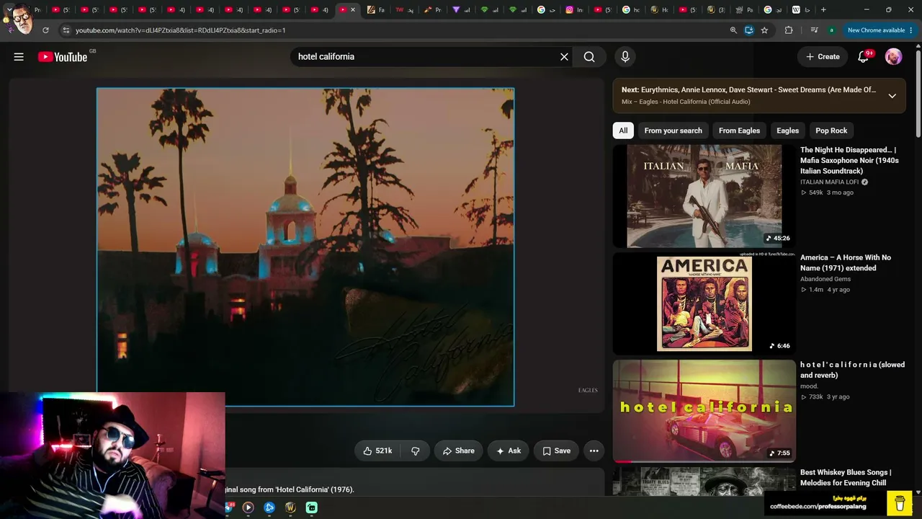
Task: Open the media player taskbar icon
Action: 248,507
